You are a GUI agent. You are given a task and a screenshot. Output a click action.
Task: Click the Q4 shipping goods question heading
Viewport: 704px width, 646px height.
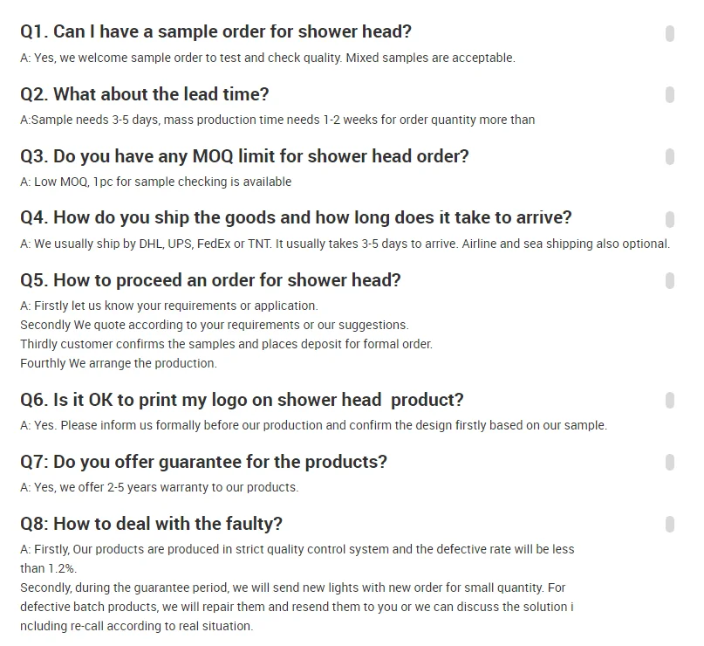pyautogui.click(x=296, y=218)
